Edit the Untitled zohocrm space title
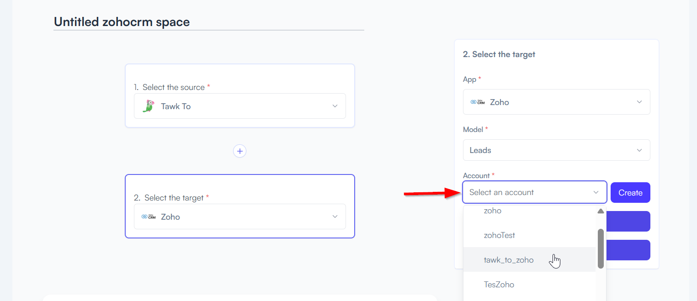 (209, 21)
